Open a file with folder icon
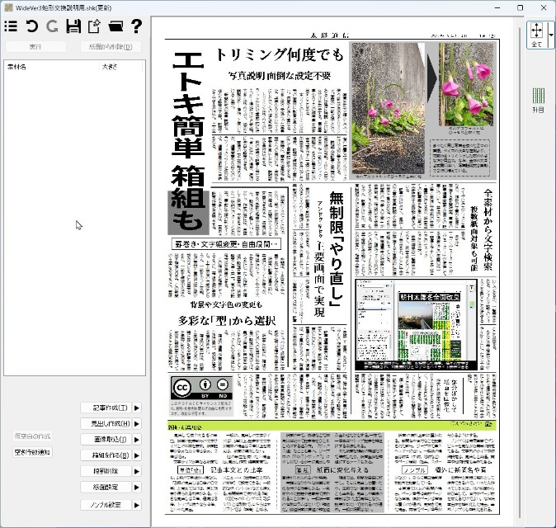 pyautogui.click(x=115, y=26)
